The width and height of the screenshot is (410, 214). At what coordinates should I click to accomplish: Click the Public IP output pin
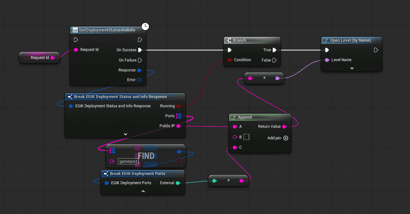(x=179, y=126)
